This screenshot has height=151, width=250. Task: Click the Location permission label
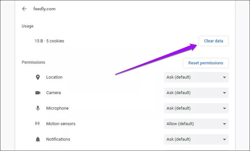(x=54, y=77)
